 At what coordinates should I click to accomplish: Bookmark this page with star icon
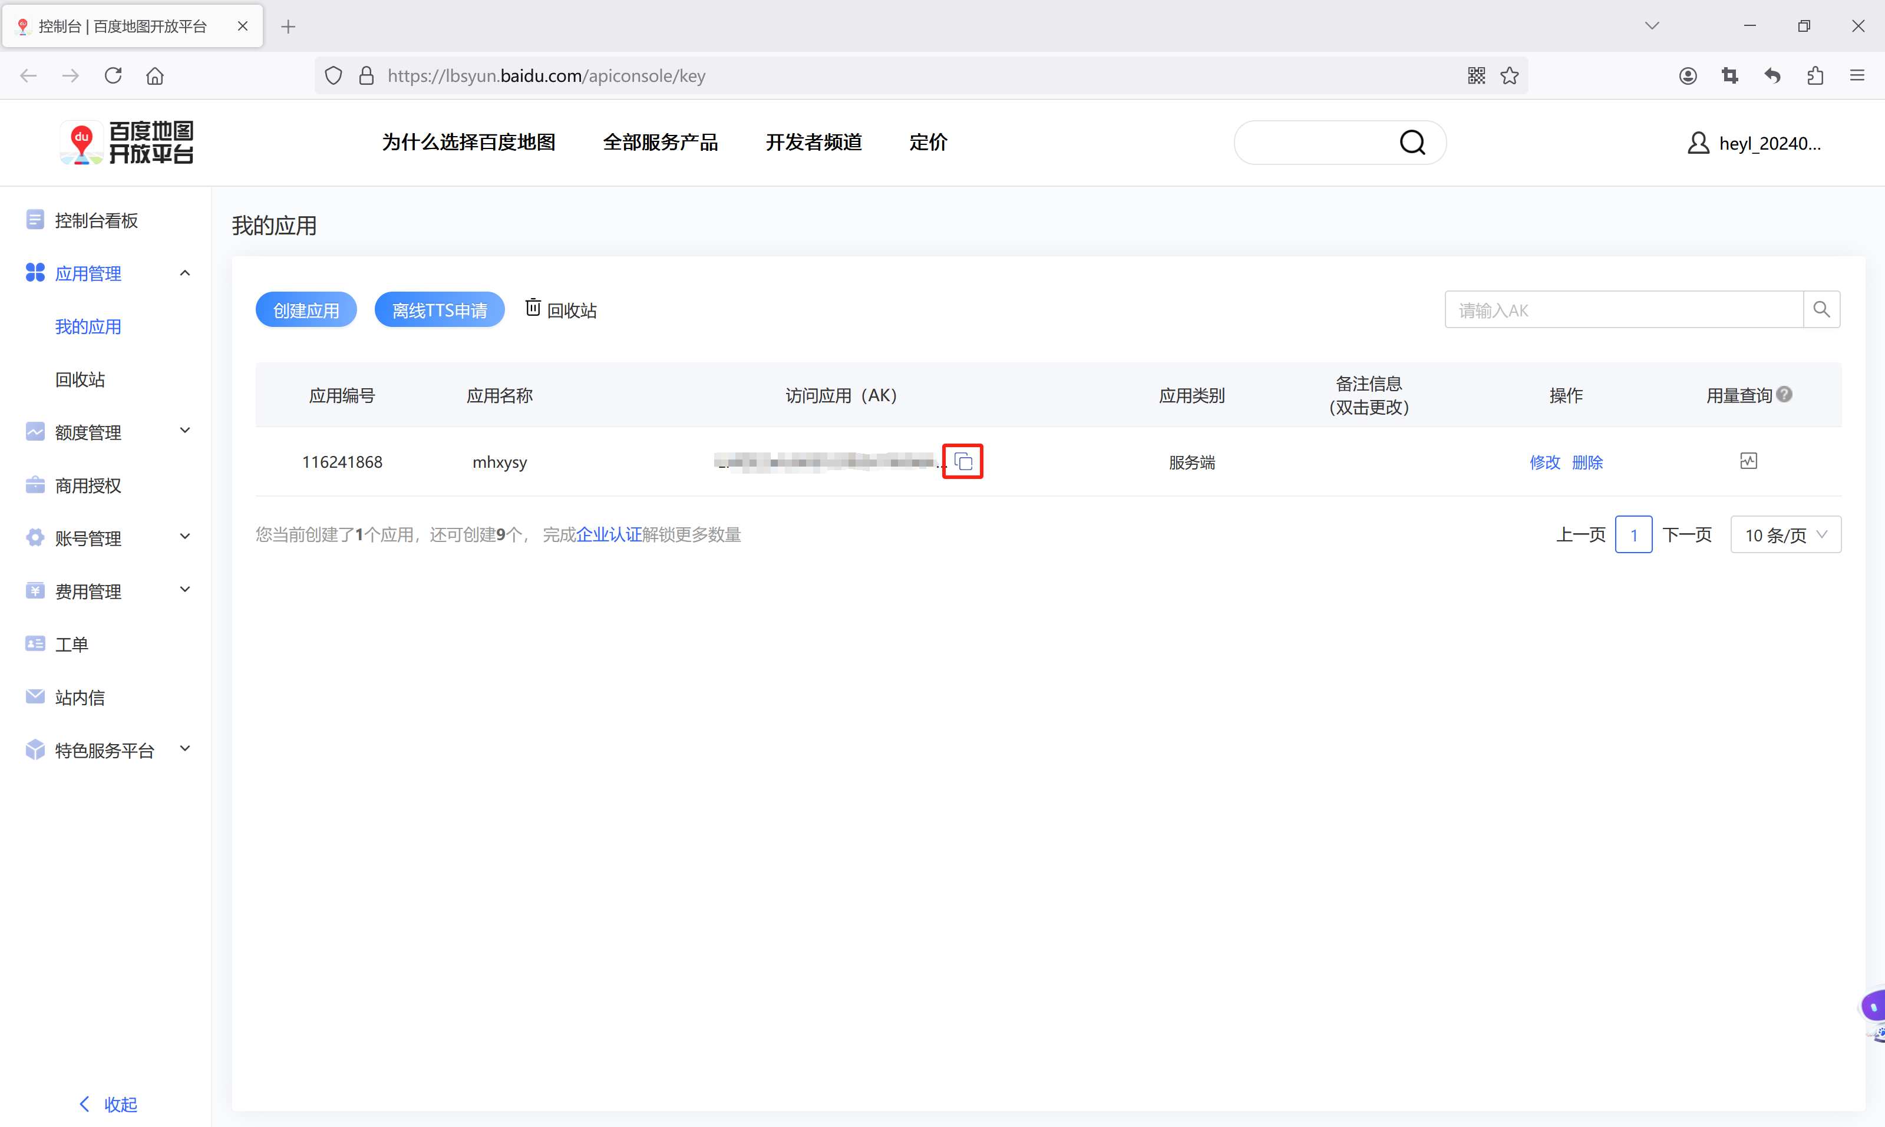[1510, 75]
